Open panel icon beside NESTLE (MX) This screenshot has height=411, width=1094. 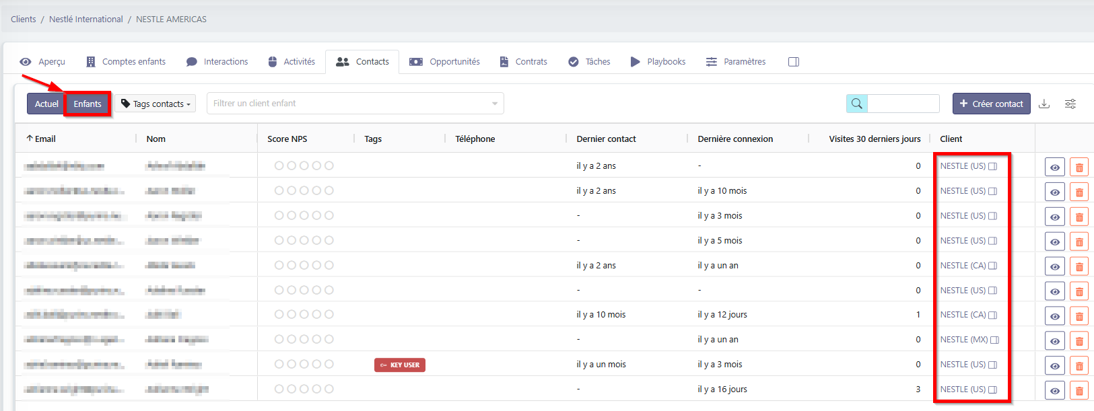pyautogui.click(x=994, y=340)
